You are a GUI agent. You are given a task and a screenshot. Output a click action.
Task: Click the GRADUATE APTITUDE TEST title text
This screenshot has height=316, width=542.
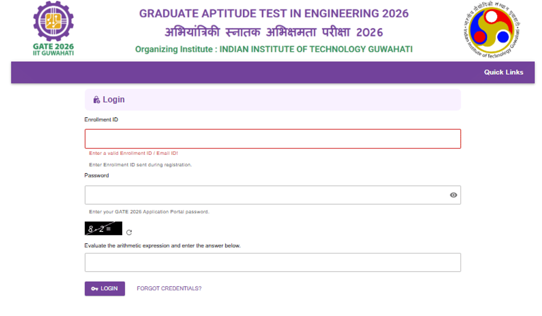[273, 14]
